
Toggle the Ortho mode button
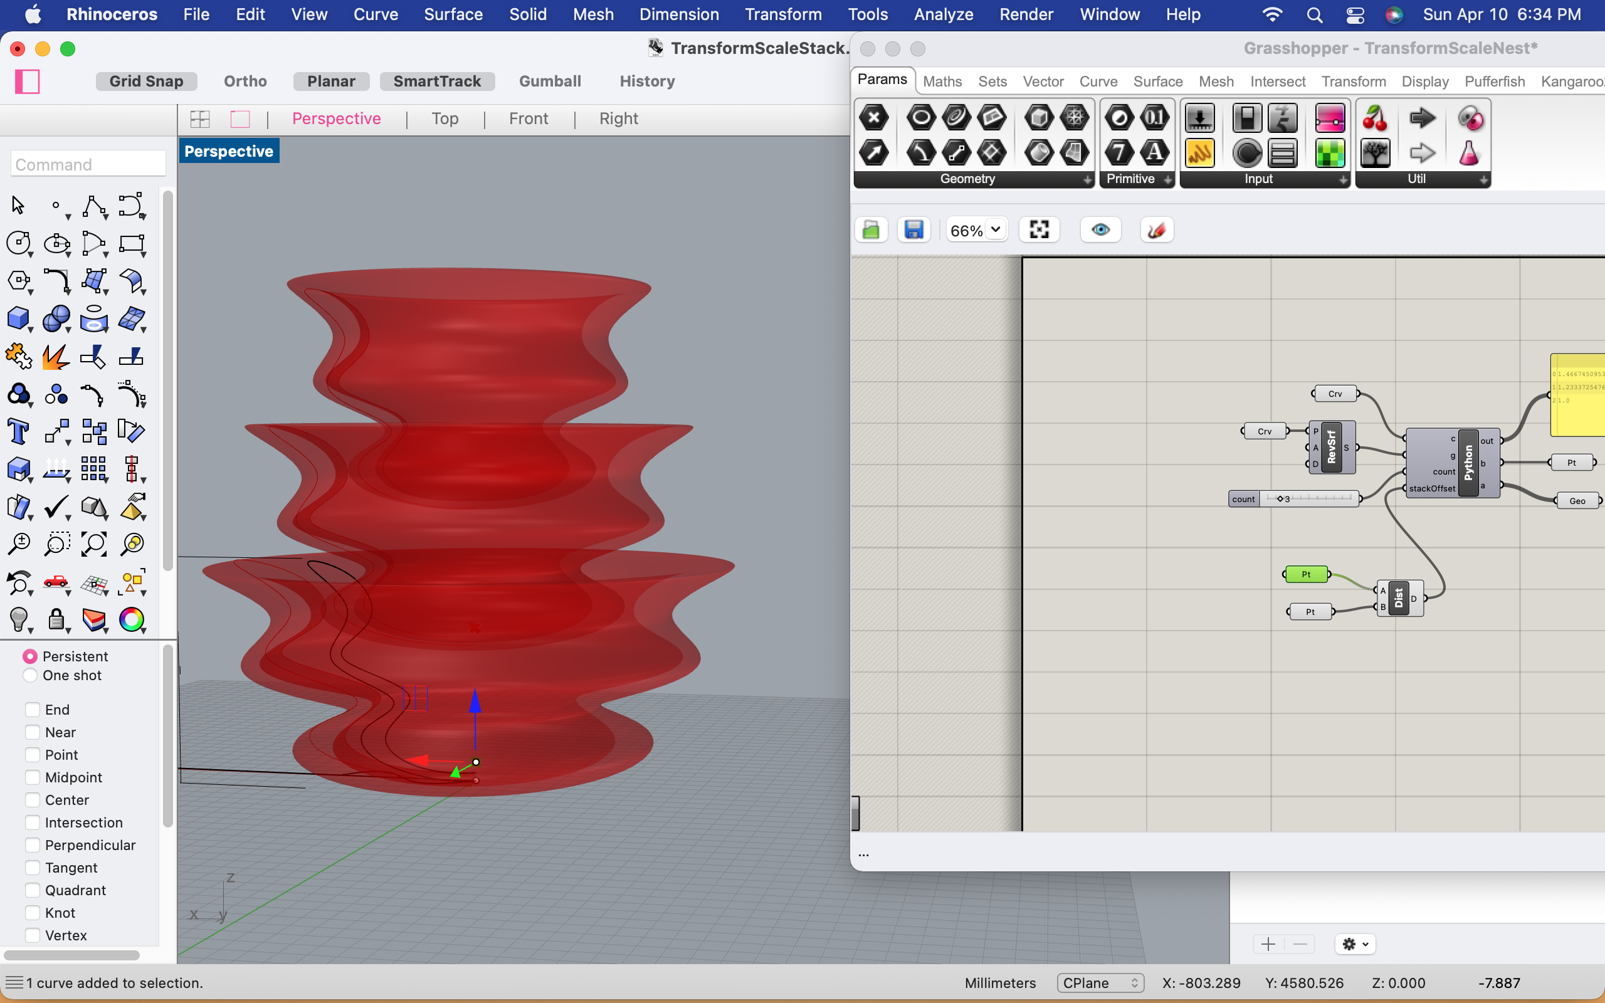click(x=245, y=81)
